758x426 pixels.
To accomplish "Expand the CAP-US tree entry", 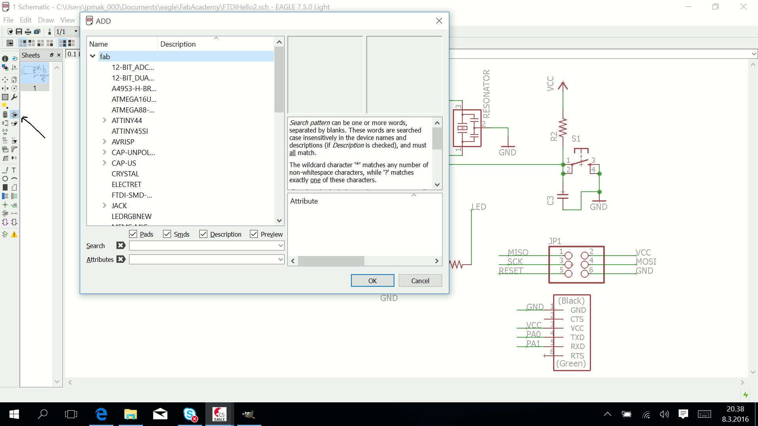I will (105, 163).
